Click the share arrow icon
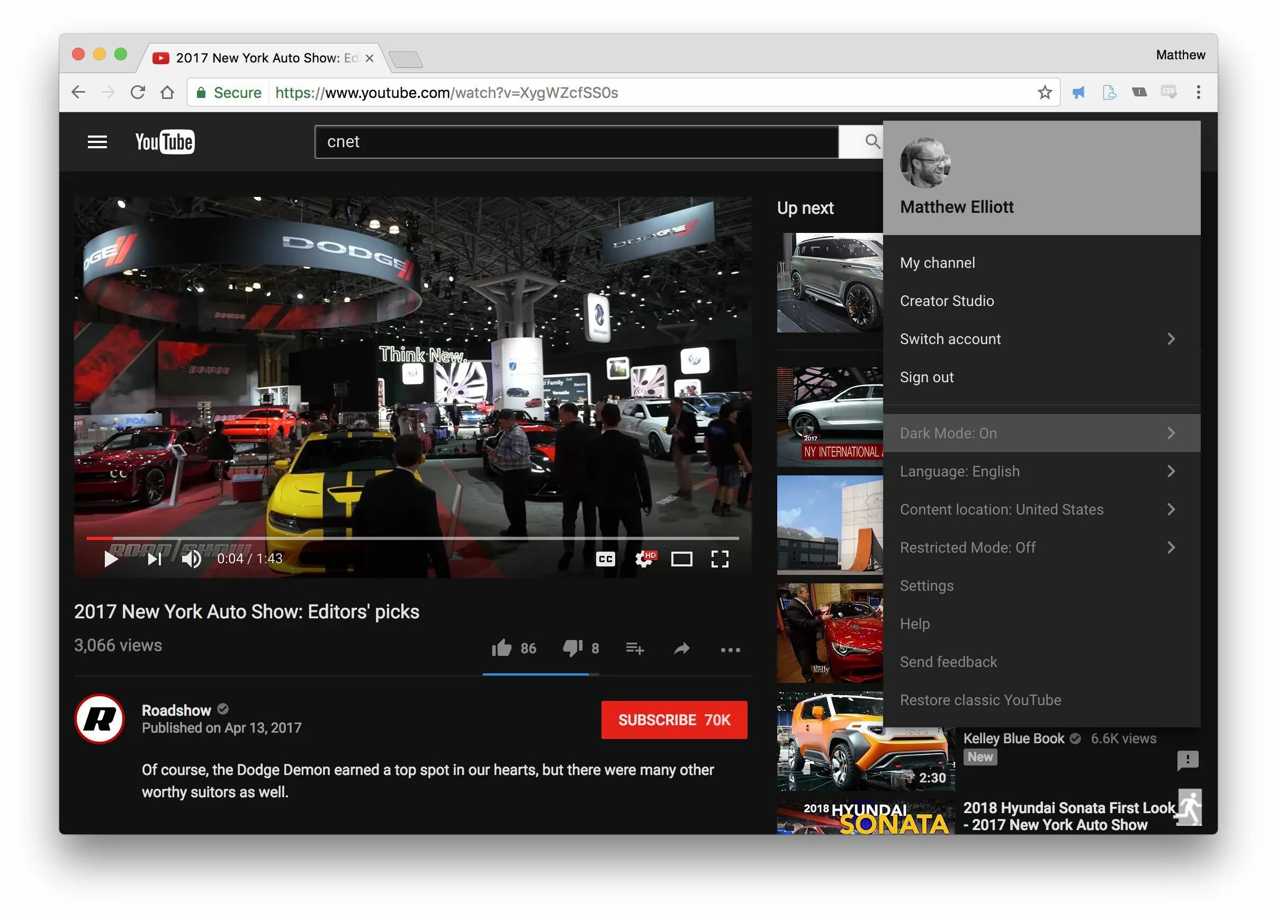 (682, 648)
